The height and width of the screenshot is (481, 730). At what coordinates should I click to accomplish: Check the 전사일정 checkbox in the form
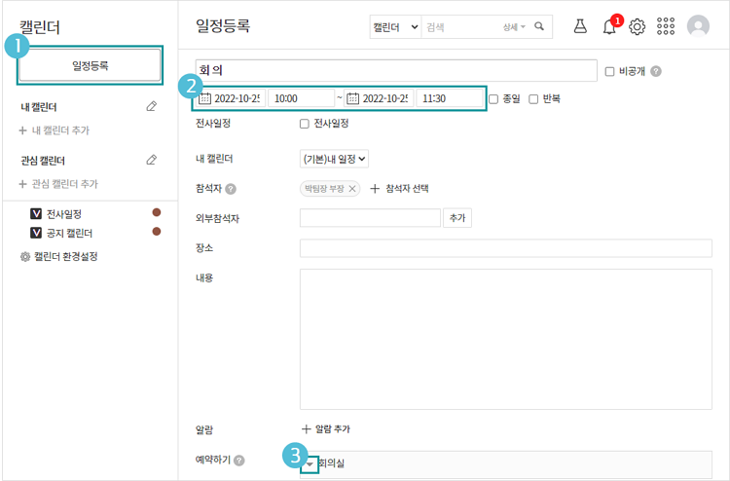(x=305, y=124)
